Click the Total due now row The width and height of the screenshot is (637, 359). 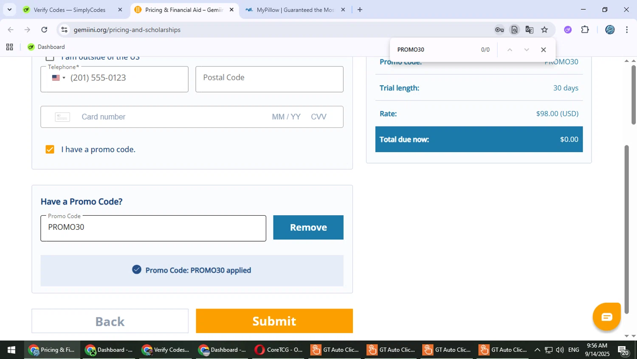click(479, 139)
